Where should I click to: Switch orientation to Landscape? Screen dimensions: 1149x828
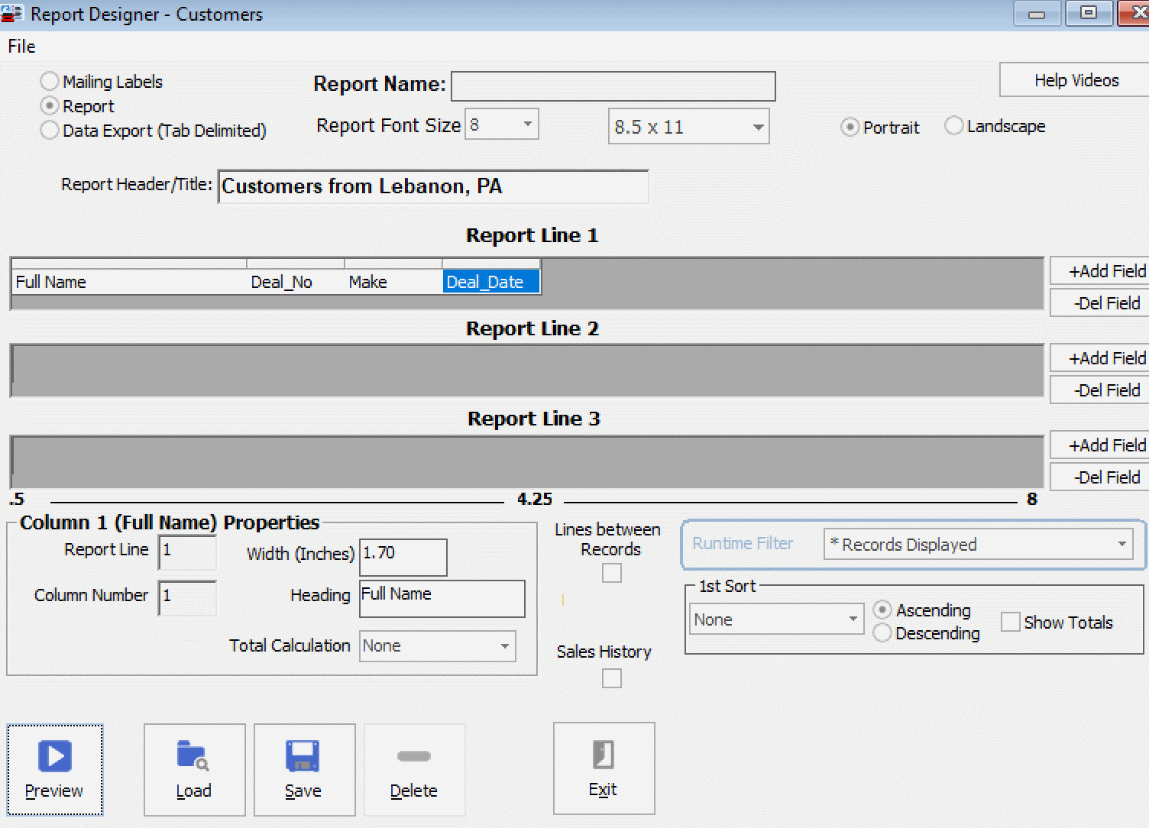953,126
